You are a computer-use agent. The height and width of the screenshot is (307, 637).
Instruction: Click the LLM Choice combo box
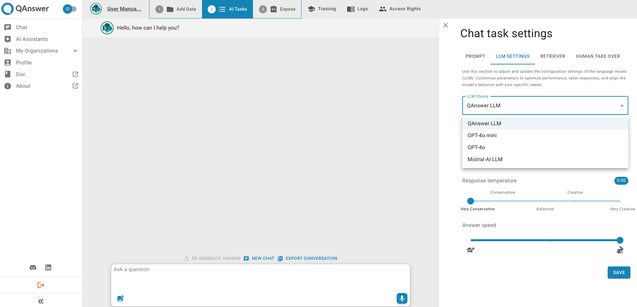tap(545, 106)
